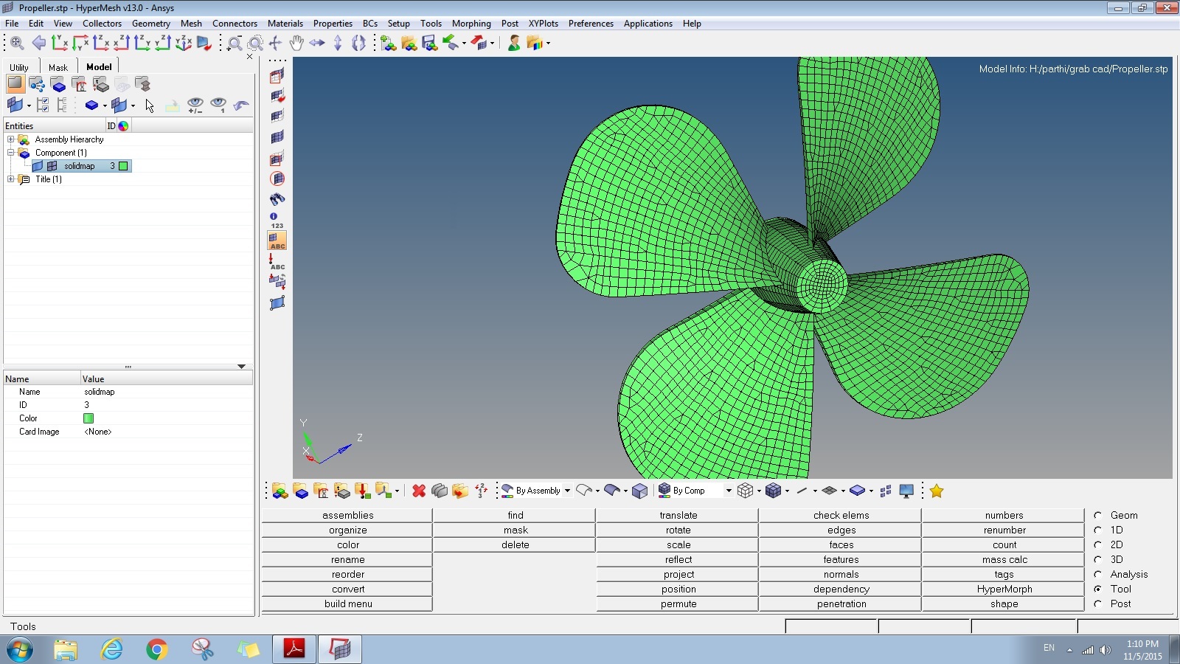This screenshot has height=664, width=1180.
Task: Click the check elems button
Action: coord(841,516)
